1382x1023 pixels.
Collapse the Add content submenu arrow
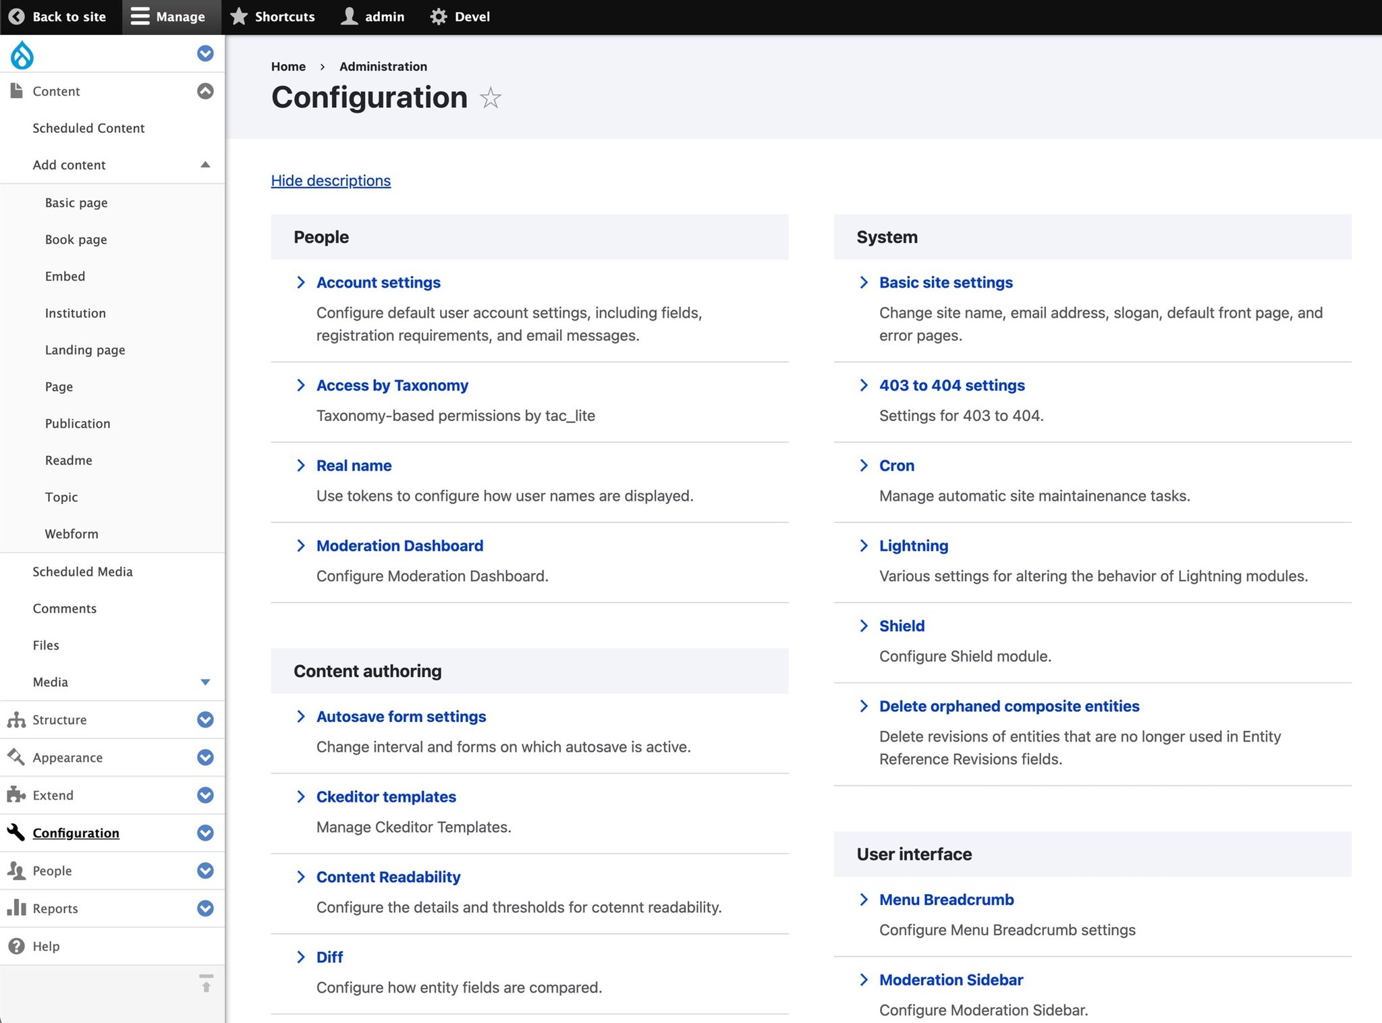coord(205,165)
